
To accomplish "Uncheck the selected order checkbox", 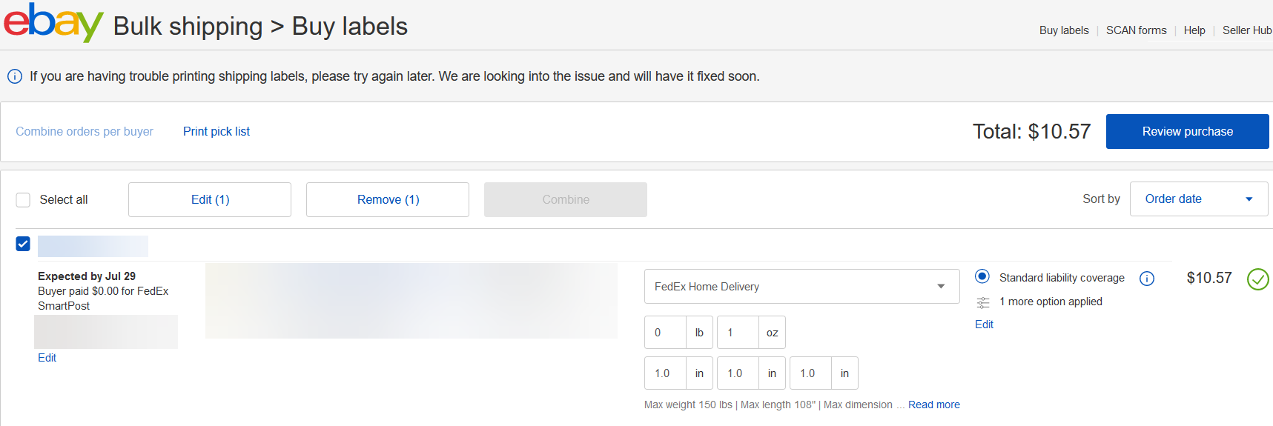I will click(23, 244).
